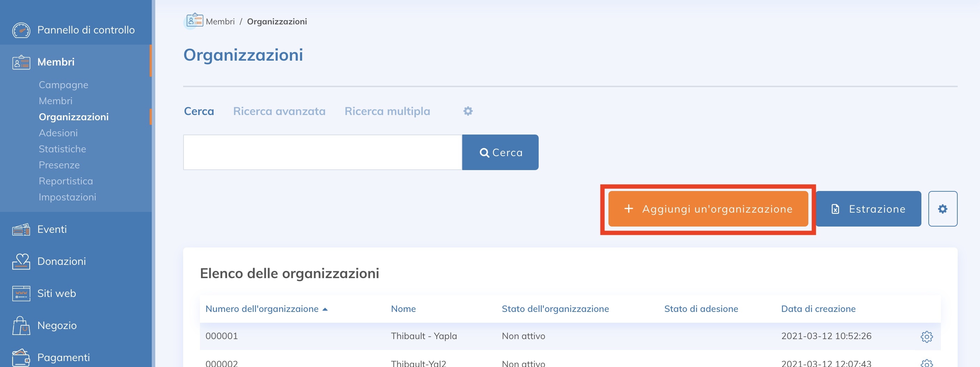This screenshot has height=367, width=980.
Task: Select the Eventi ticket icon
Action: (21, 229)
